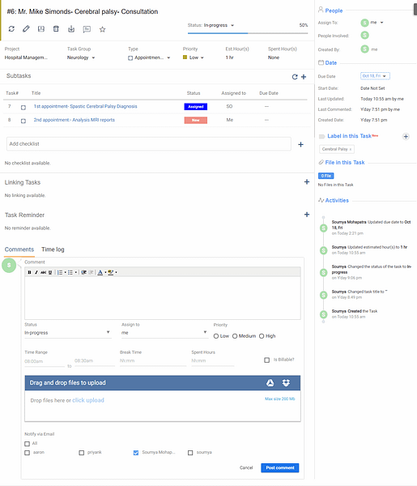Open the Due Date Oct 18 dropdown
The image size is (417, 486).
[375, 76]
